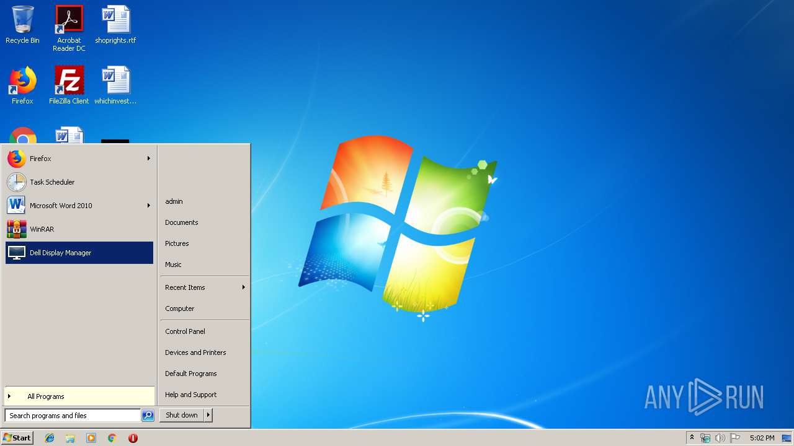
Task: Launch Microsoft Word 2010 from Start menu
Action: 79,206
